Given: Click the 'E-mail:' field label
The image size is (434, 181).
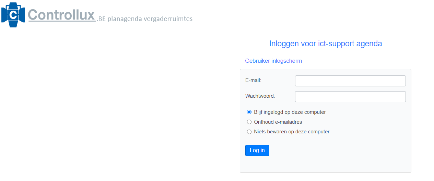Looking at the screenshot, I should click(x=253, y=80).
